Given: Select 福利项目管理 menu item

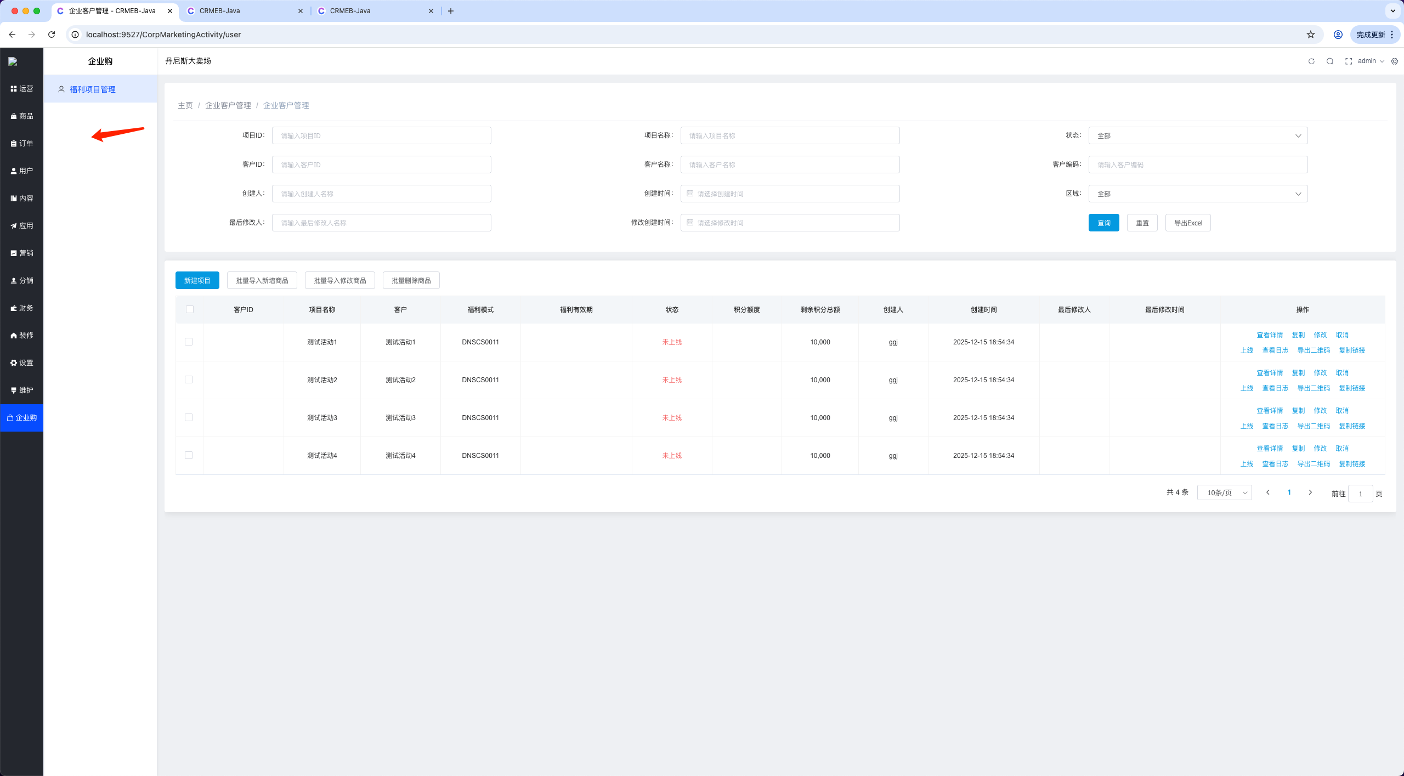Looking at the screenshot, I should click(93, 89).
